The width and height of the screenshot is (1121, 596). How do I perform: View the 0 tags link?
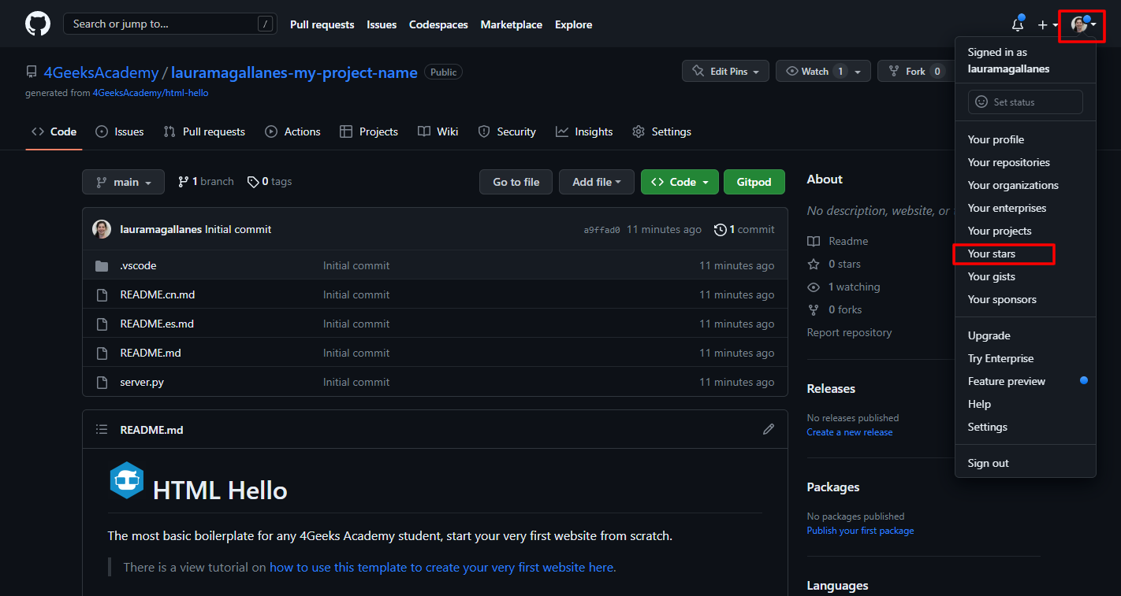(x=270, y=181)
